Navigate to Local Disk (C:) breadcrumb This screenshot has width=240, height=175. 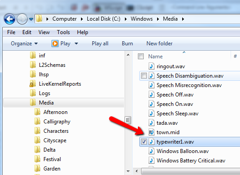pos(103,19)
